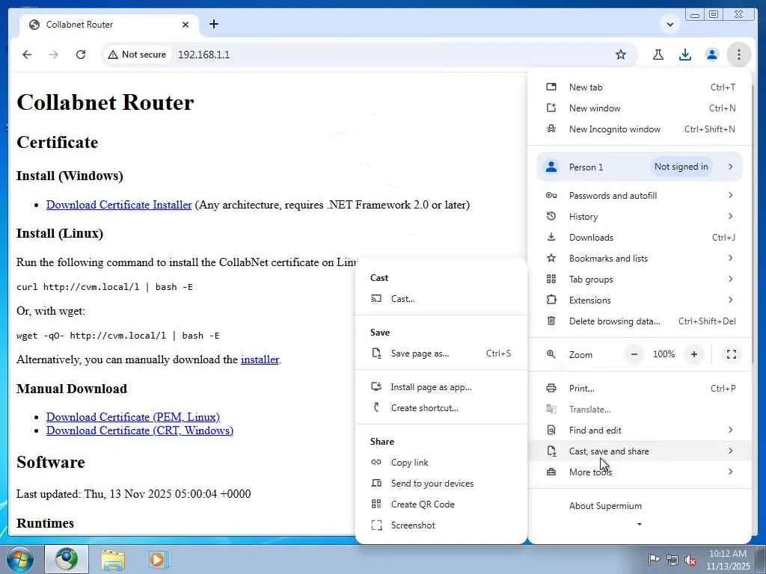Image resolution: width=766 pixels, height=574 pixels.
Task: Expand the Person 1 profile row
Action: [640, 167]
